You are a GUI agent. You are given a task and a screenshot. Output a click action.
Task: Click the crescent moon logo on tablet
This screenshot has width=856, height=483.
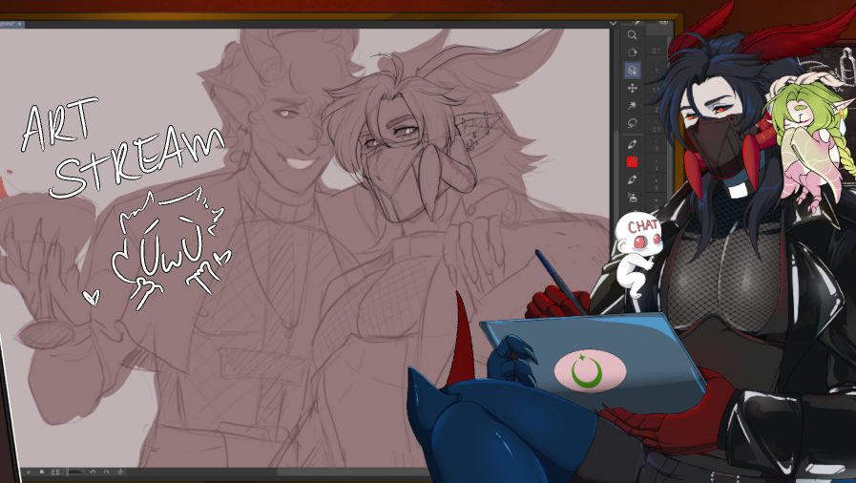tap(588, 371)
